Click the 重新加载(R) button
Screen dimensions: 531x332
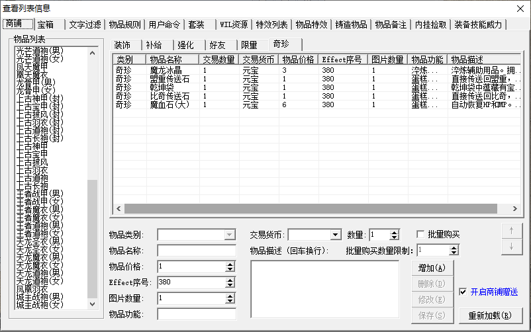490,315
